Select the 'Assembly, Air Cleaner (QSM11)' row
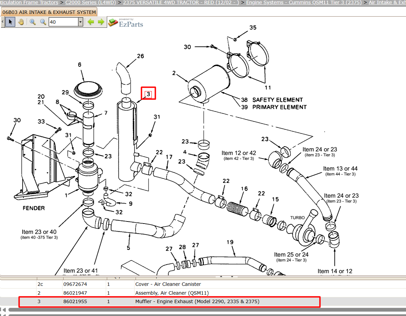Viewport: 406px width, 316px height. pos(203,293)
